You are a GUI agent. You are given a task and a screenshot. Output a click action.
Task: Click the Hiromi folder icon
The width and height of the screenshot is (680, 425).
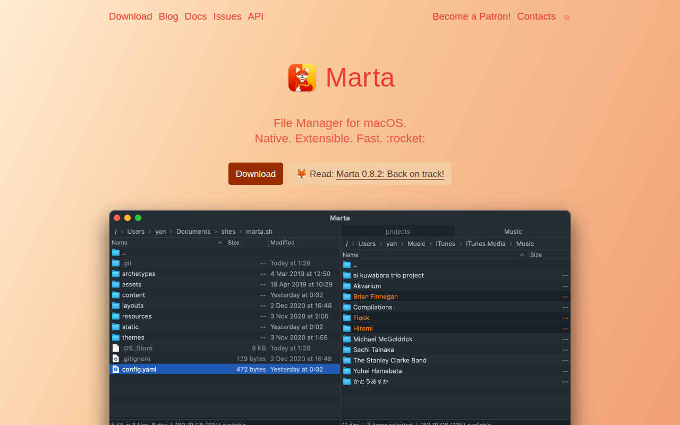tap(347, 328)
